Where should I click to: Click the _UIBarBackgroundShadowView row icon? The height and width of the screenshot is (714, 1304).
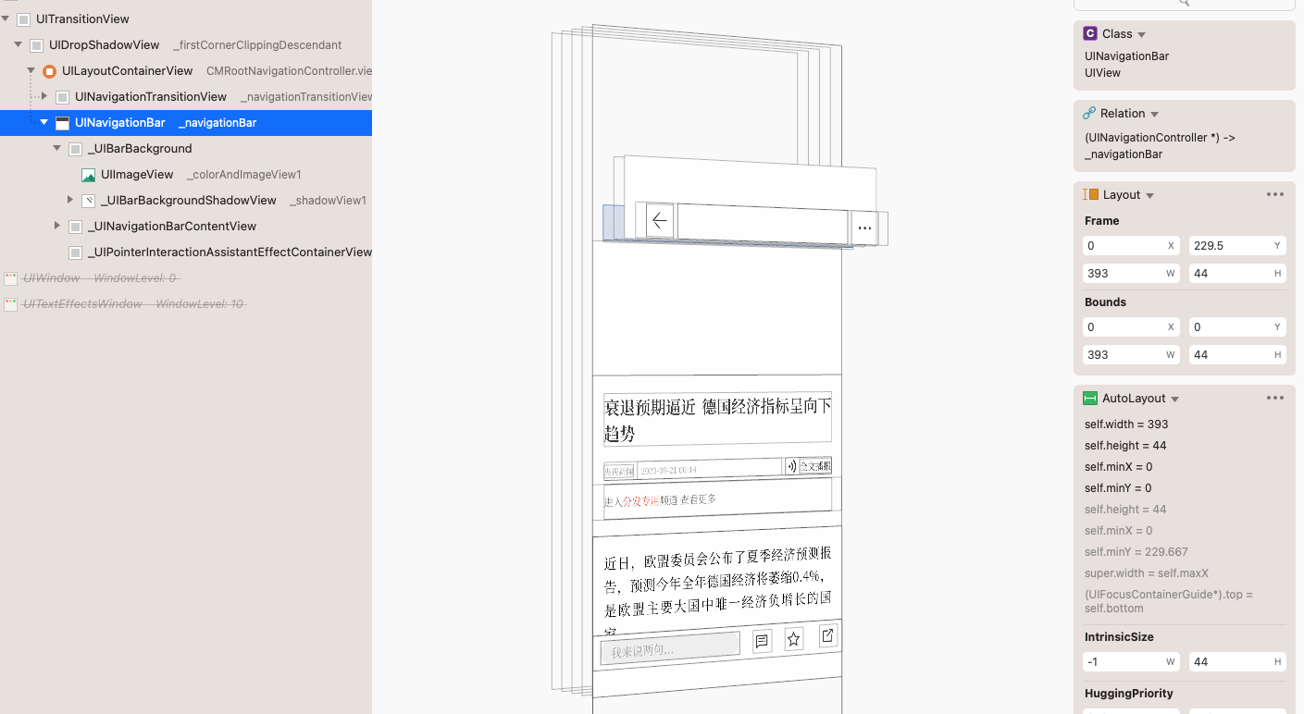point(89,201)
